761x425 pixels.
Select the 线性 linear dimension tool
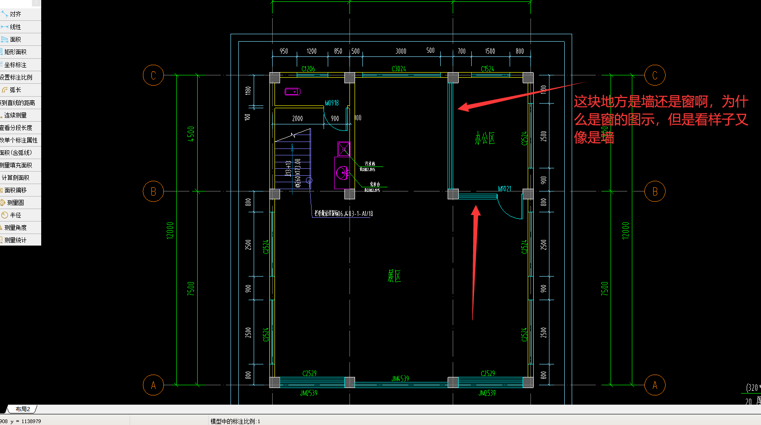pyautogui.click(x=20, y=27)
